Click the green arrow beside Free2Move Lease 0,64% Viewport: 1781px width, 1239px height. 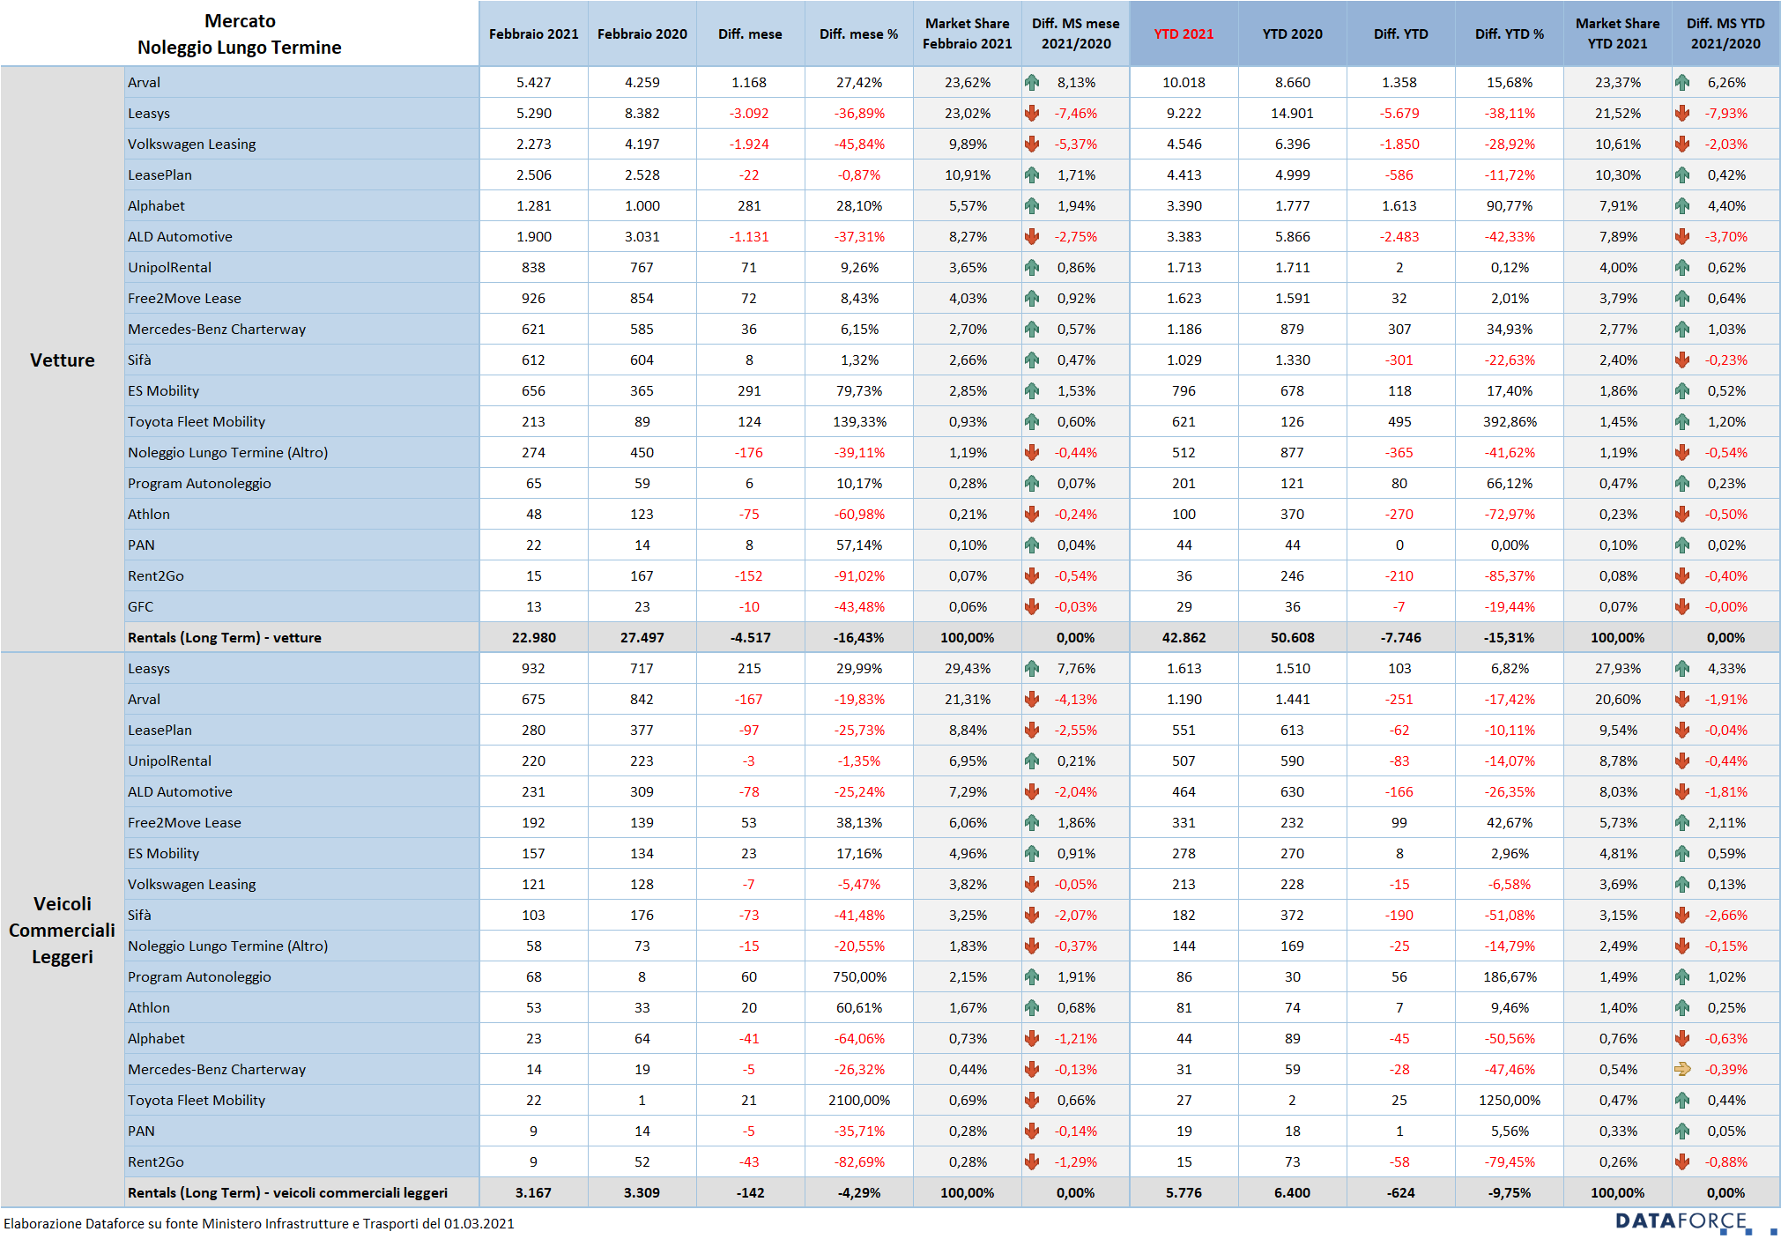(1682, 298)
